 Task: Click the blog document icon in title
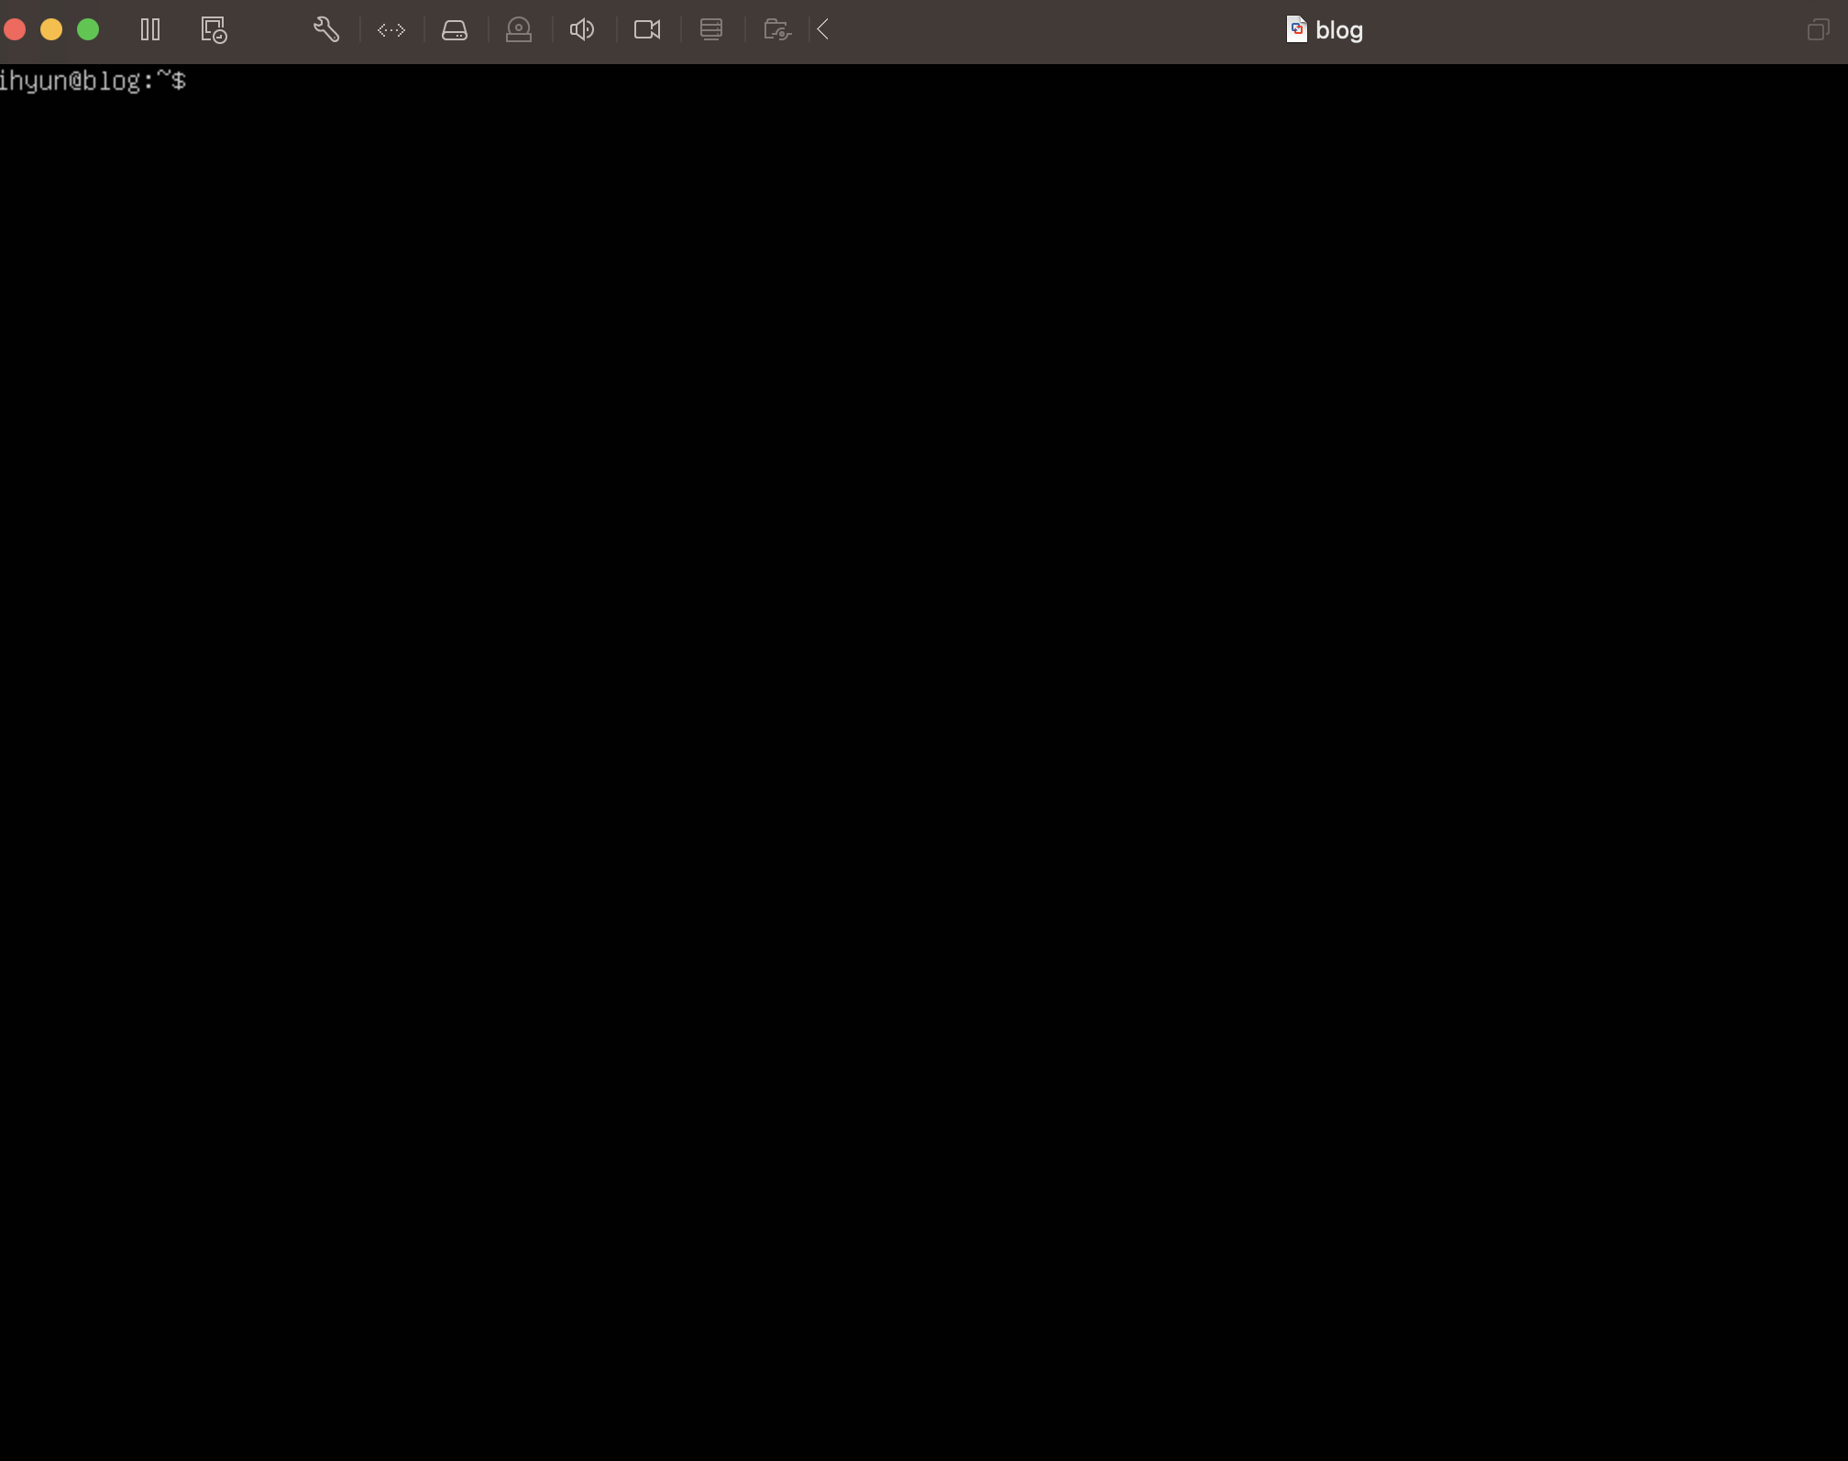coord(1296,29)
